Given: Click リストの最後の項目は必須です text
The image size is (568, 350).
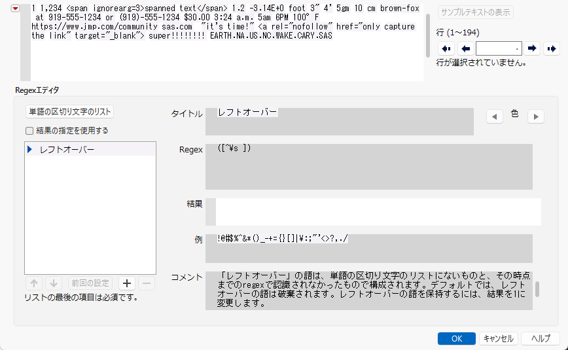Looking at the screenshot, I should (x=80, y=298).
